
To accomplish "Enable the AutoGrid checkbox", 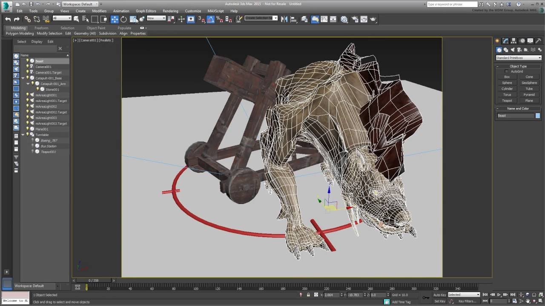I will 507,71.
